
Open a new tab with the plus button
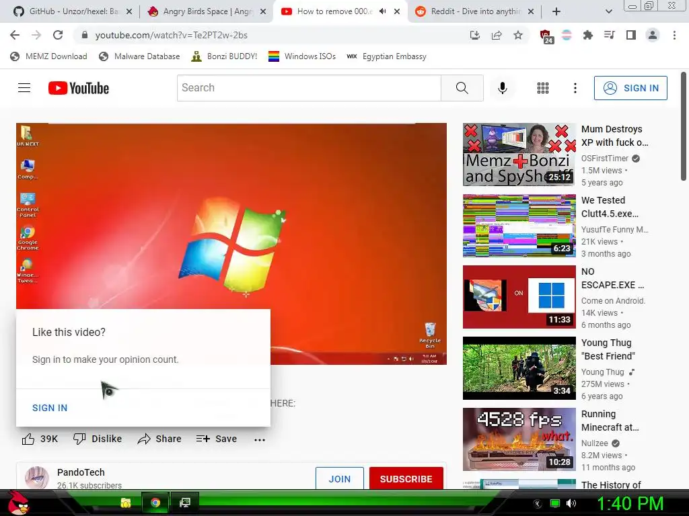coord(556,11)
